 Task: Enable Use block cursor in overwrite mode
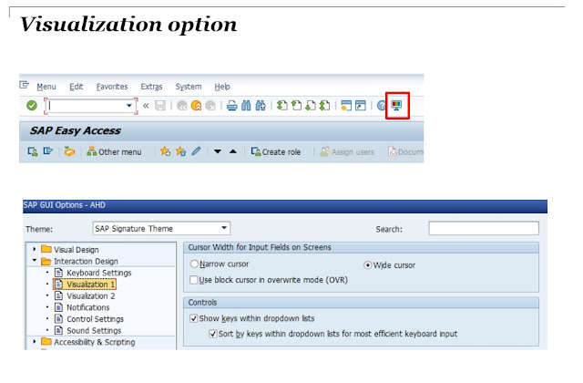[194, 280]
